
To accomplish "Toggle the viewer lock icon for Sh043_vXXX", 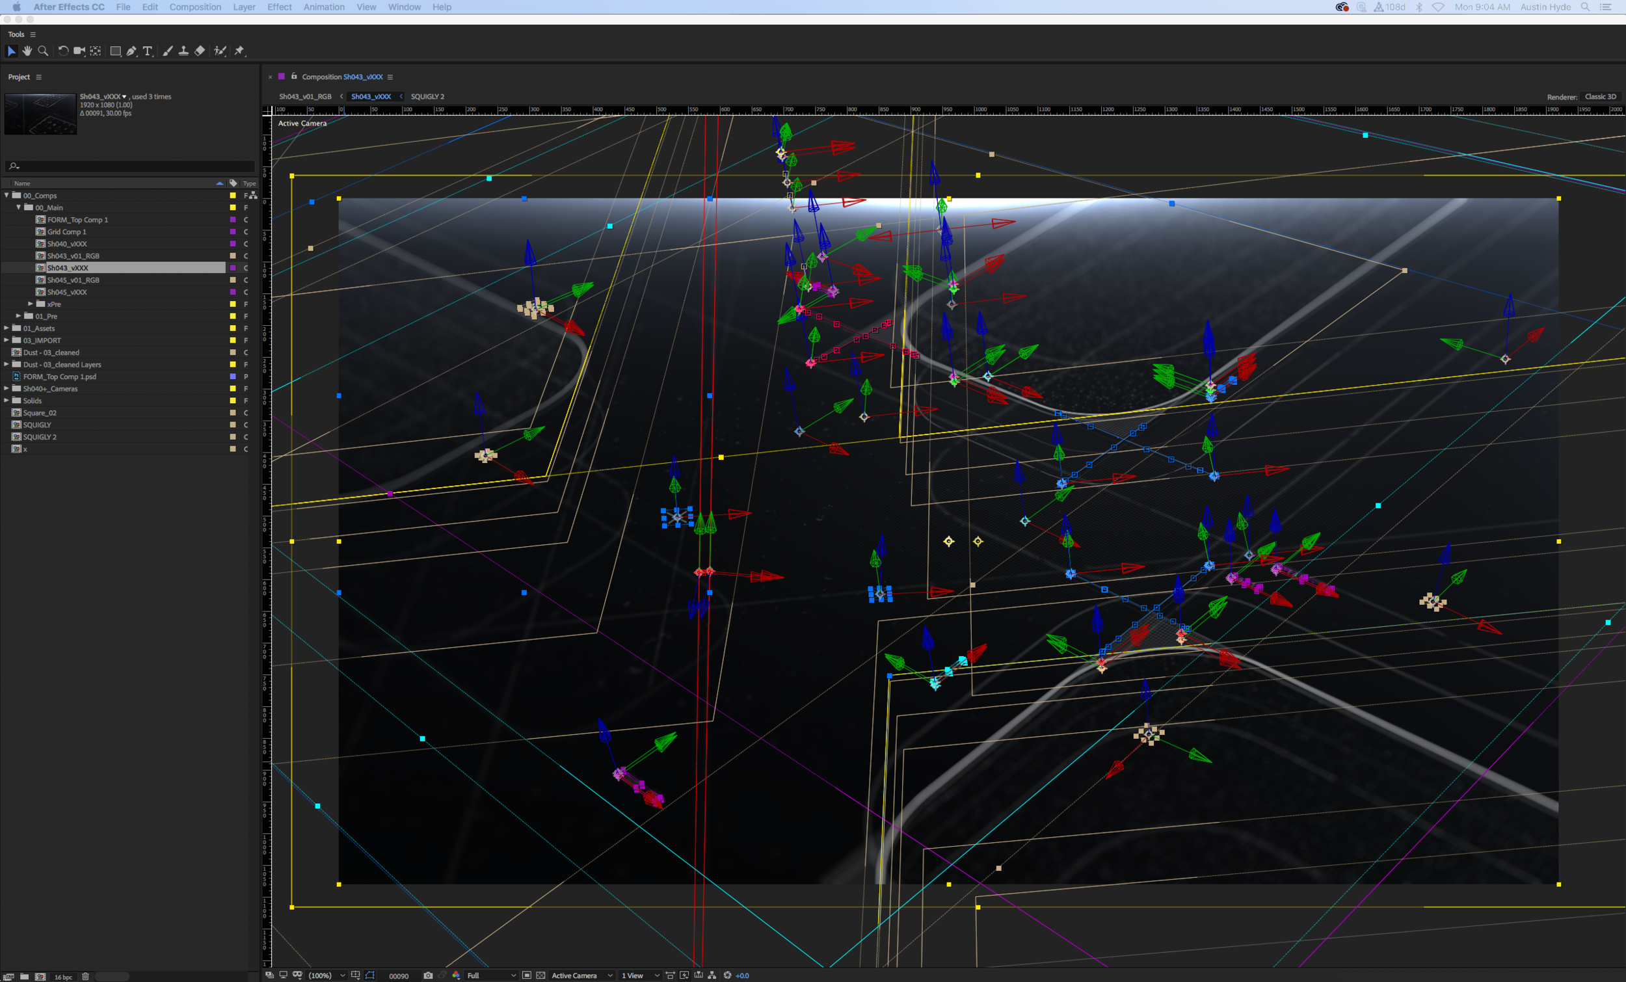I will [295, 77].
